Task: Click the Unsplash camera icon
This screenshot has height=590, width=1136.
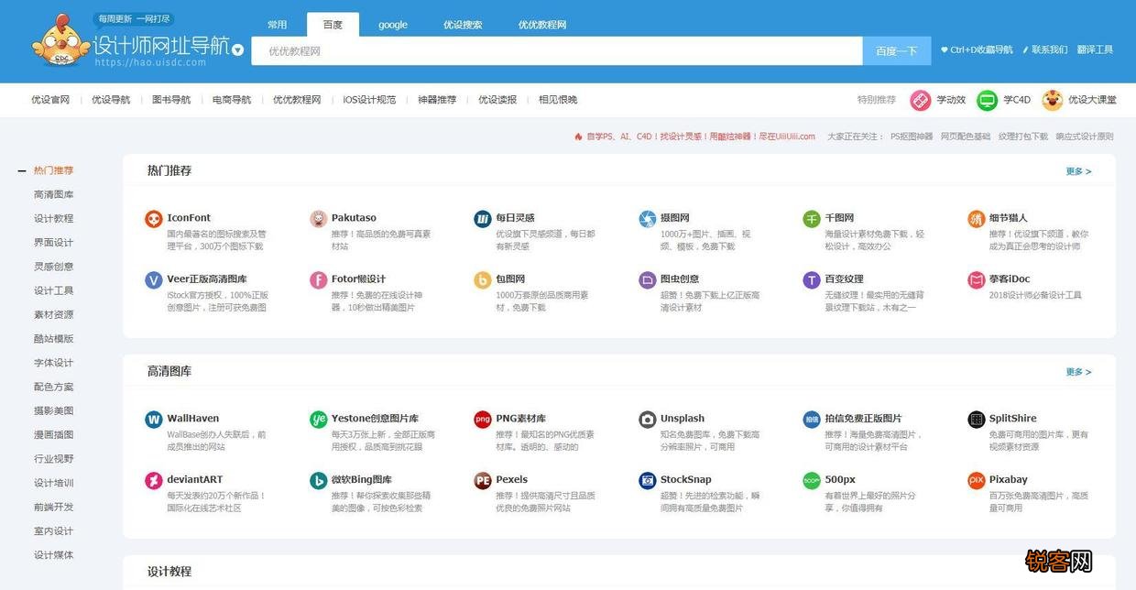Action: (x=648, y=420)
